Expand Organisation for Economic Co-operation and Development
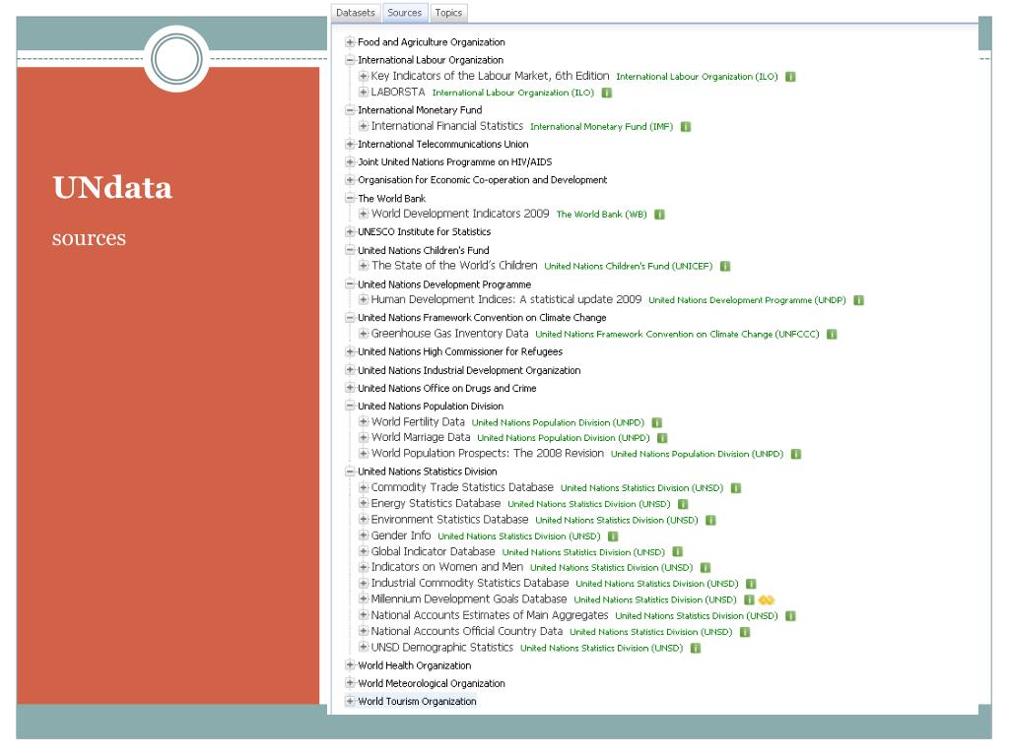Image resolution: width=1009 pixels, height=756 pixels. tap(350, 180)
